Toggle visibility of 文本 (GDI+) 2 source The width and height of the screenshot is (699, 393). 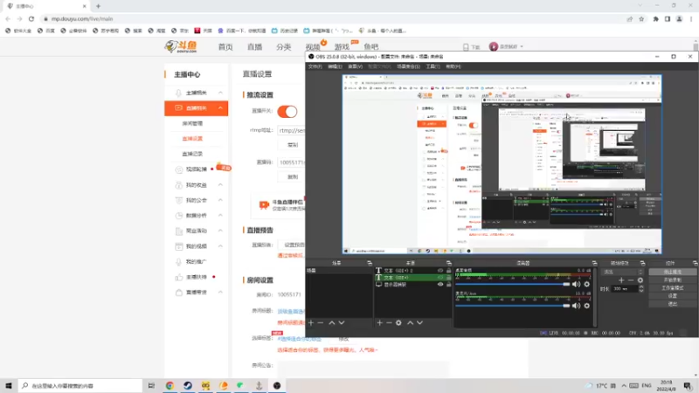tap(440, 271)
